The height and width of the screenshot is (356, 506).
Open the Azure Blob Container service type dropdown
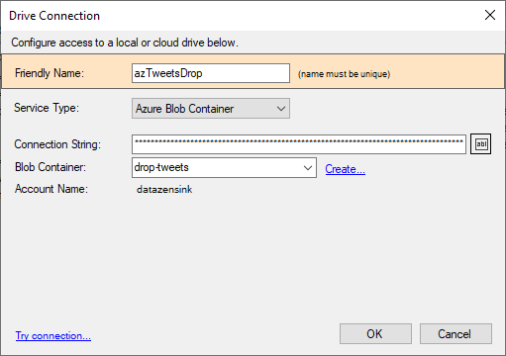[x=211, y=109]
